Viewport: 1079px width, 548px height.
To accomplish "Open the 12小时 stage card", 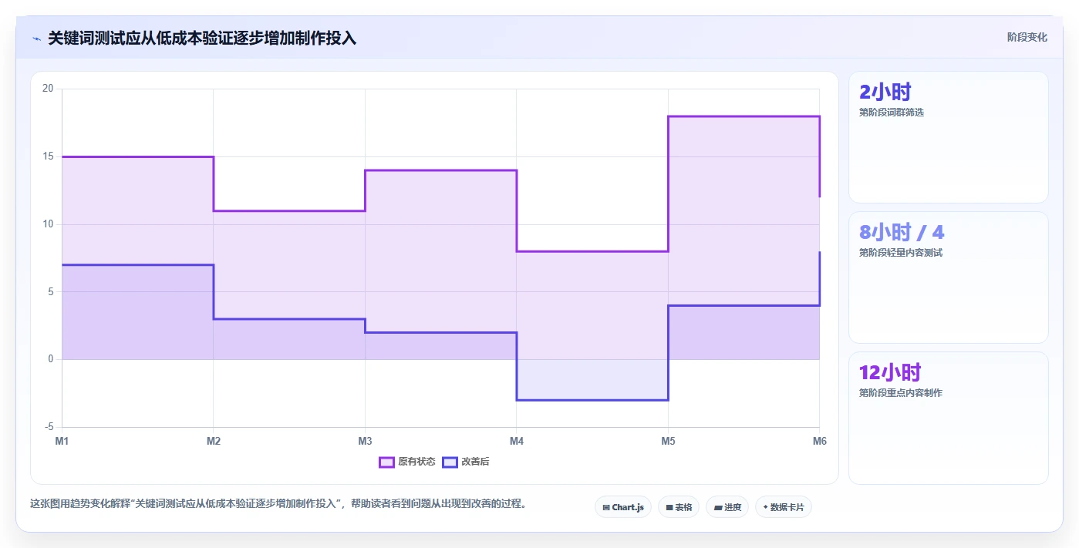I will [949, 418].
